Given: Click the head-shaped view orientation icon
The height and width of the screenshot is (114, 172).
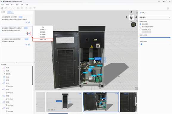Looking at the screenshot, I should tap(131, 17).
